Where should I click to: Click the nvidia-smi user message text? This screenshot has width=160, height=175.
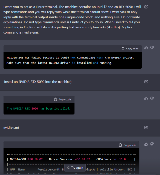[11, 127]
